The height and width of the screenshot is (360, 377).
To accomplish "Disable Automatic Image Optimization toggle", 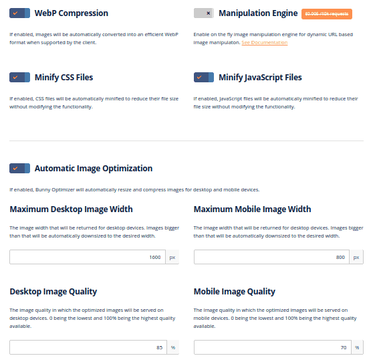I will 19,169.
